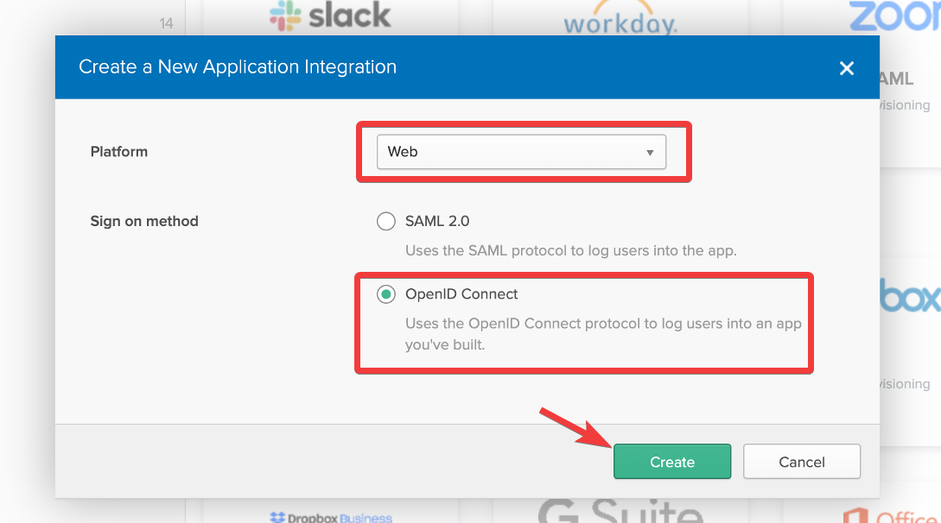Close the dialog with the X icon
This screenshot has width=941, height=523.
(x=847, y=68)
